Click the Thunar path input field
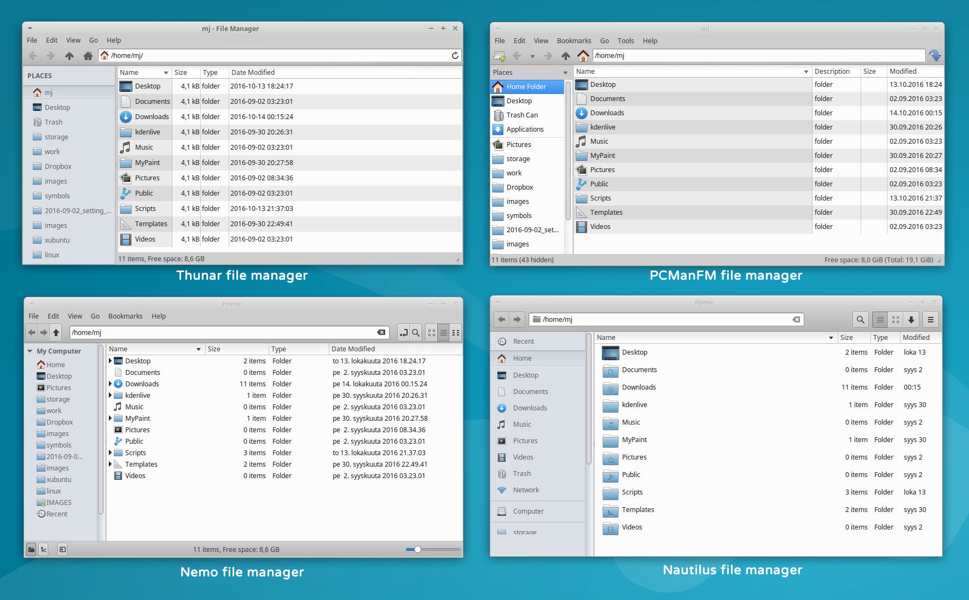Screen dimensions: 969x600 pyautogui.click(x=280, y=55)
